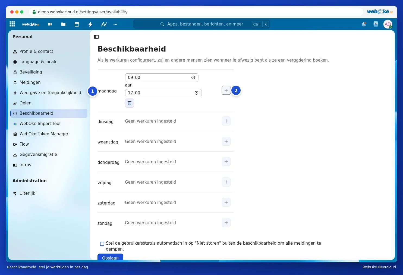Toggle the navigation sidebar icon above Beschikbaarheid

click(x=96, y=37)
